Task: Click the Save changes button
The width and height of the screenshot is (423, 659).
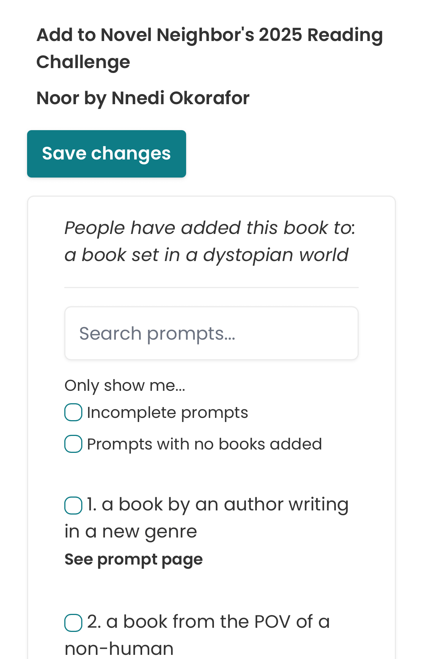Action: pyautogui.click(x=106, y=153)
